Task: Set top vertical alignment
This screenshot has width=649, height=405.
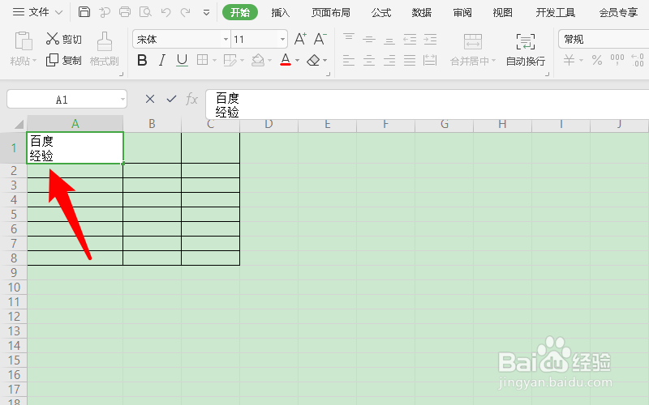Action: coord(349,39)
